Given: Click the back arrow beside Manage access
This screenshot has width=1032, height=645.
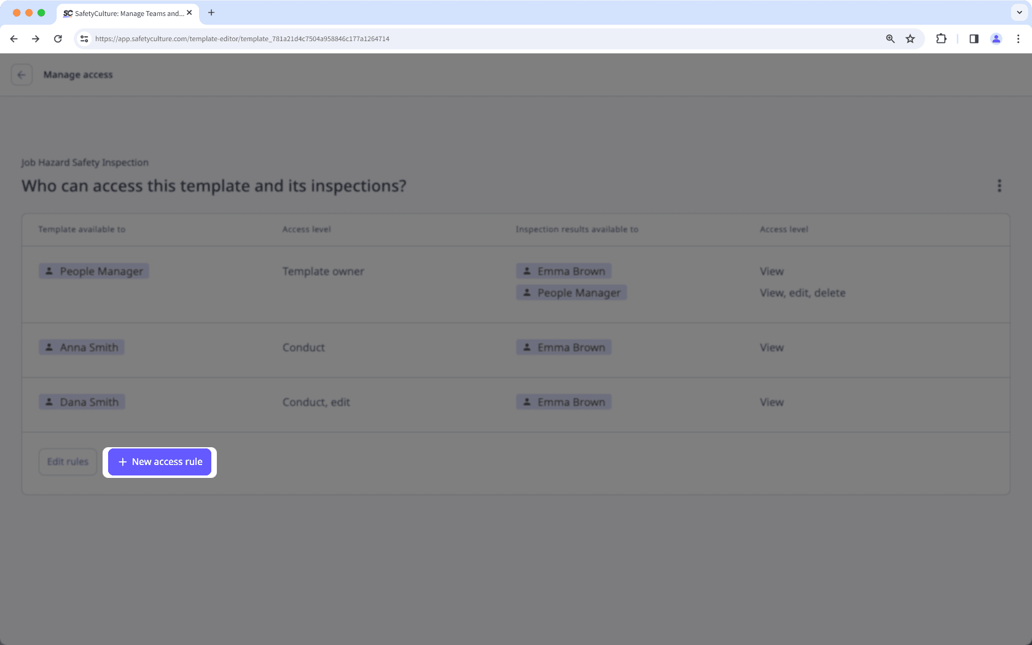Looking at the screenshot, I should tap(21, 74).
